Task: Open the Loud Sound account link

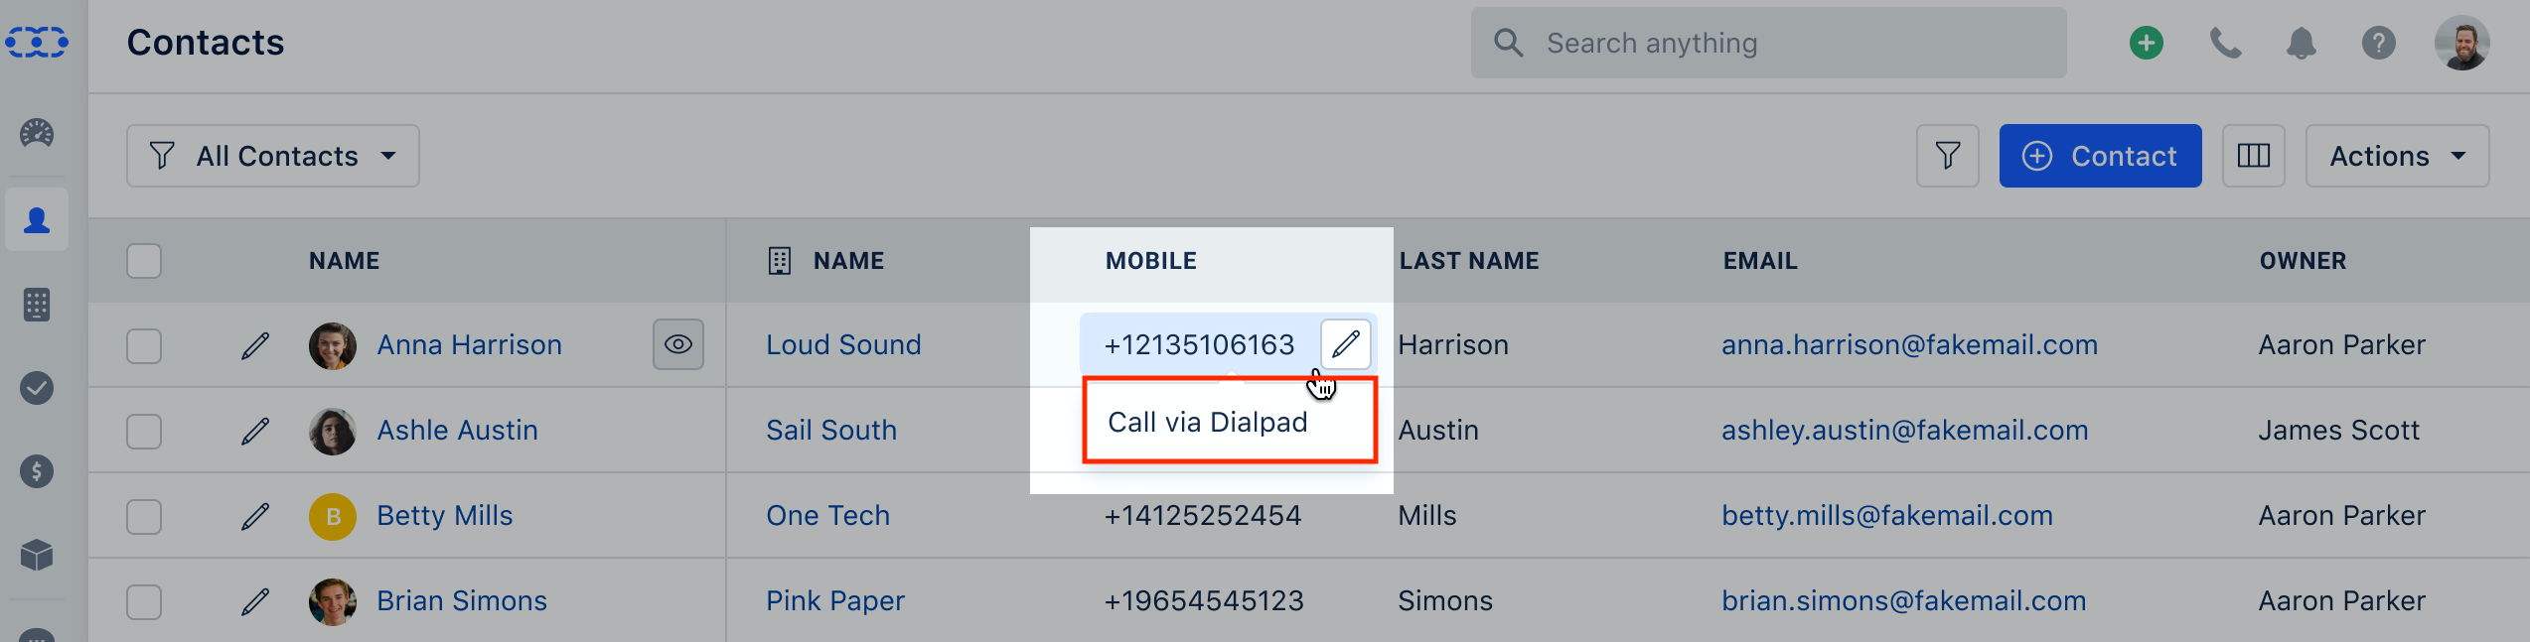Action: [x=843, y=344]
